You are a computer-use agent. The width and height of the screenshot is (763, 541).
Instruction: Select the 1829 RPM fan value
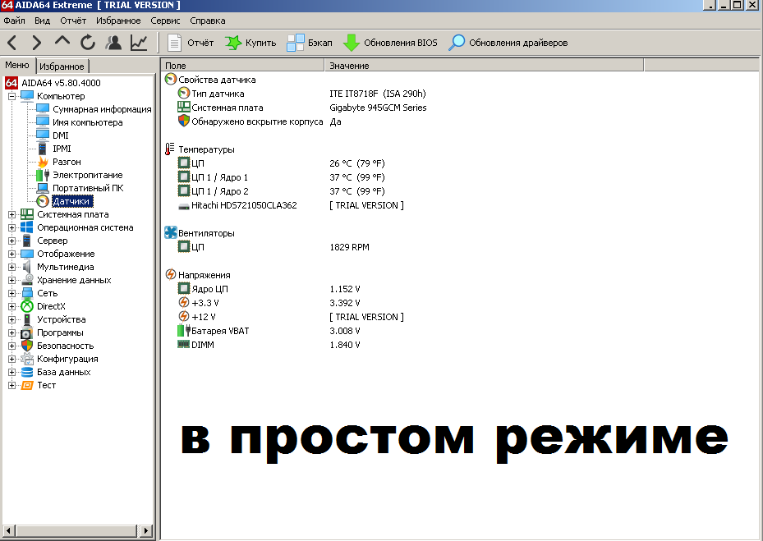349,246
